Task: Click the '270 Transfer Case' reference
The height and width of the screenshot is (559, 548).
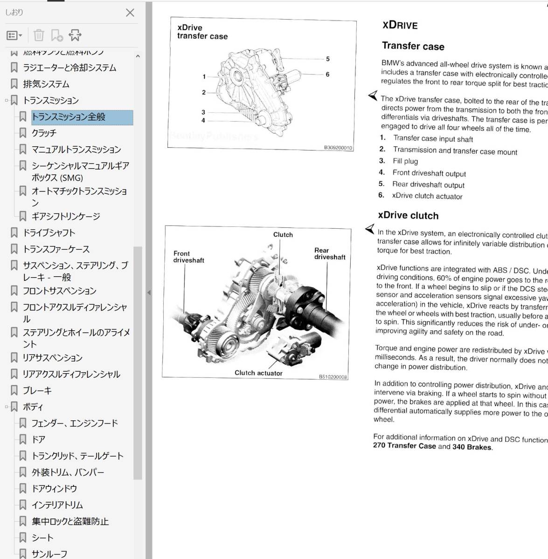Action: (x=404, y=446)
